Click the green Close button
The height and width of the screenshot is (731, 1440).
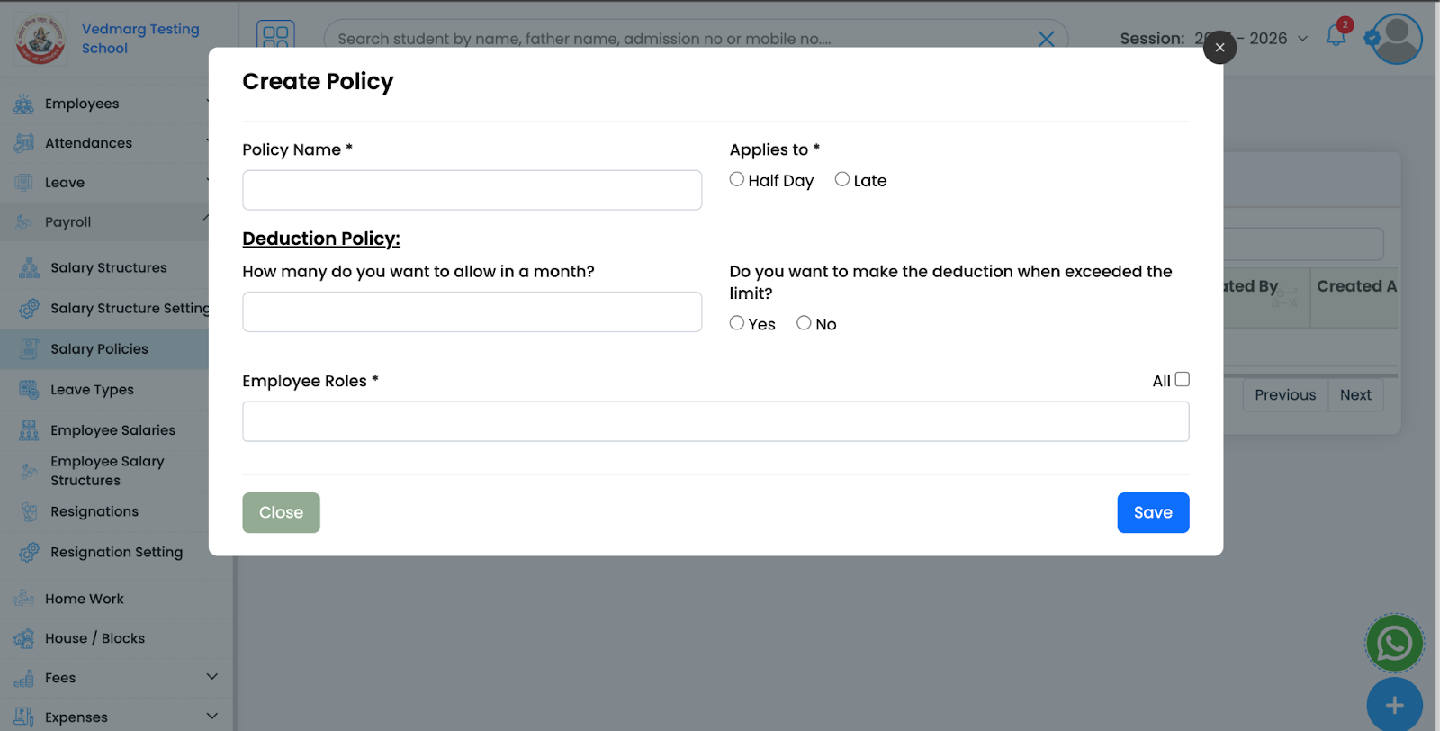pyautogui.click(x=281, y=512)
